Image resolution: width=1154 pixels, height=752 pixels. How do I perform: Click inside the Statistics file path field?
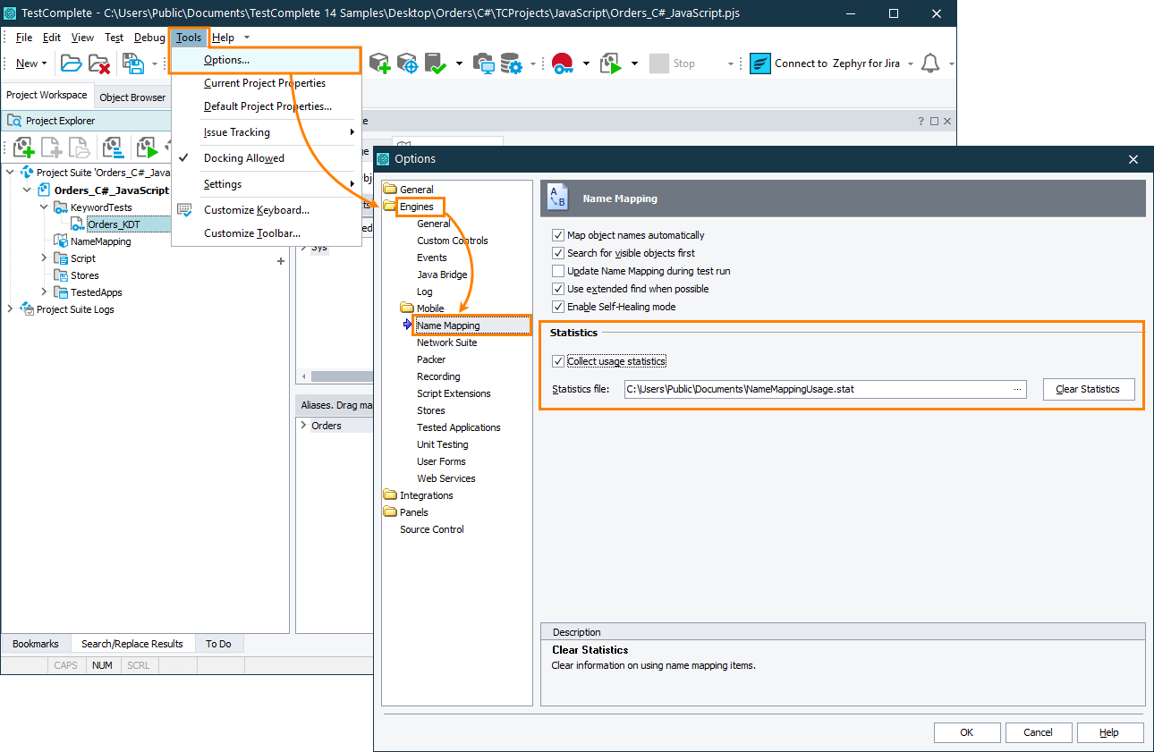click(805, 389)
